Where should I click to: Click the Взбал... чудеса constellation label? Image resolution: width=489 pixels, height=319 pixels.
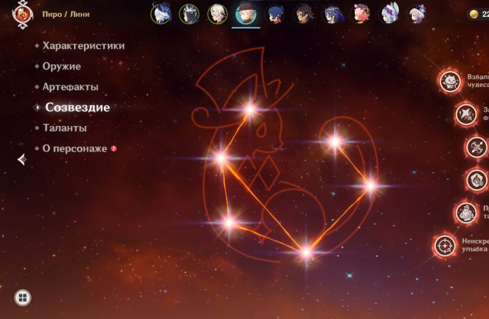pyautogui.click(x=477, y=81)
